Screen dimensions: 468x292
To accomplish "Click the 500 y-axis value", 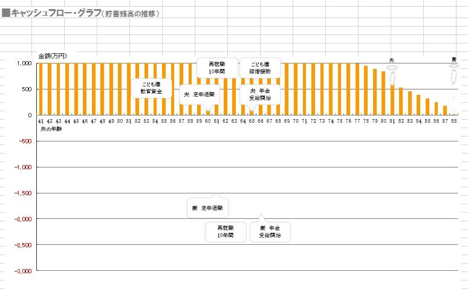I will 27,89.
